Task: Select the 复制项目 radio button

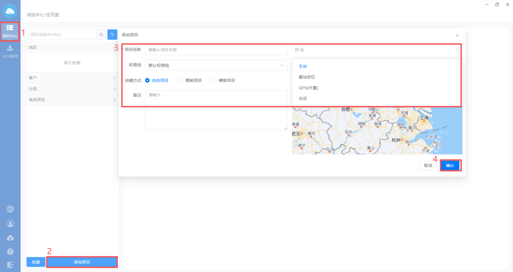Action: pyautogui.click(x=181, y=80)
